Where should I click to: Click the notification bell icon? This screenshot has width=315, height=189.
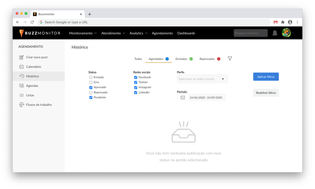pyautogui.click(x=275, y=33)
